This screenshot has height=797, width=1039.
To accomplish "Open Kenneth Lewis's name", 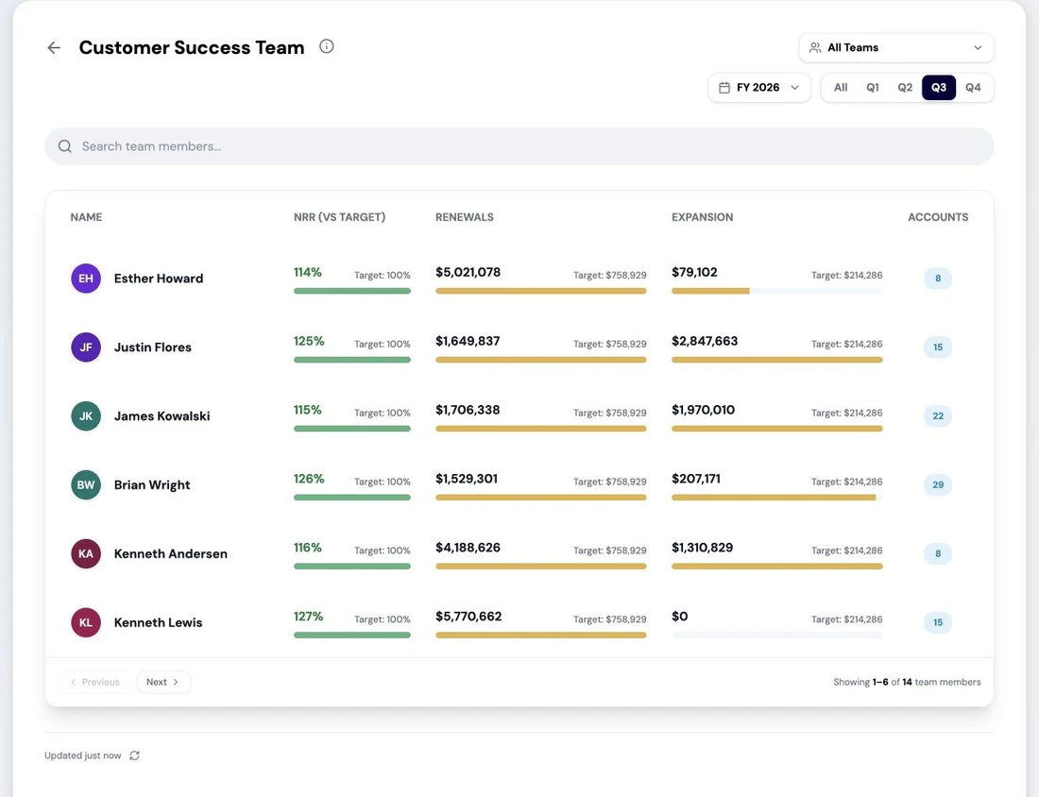I will pyautogui.click(x=158, y=622).
